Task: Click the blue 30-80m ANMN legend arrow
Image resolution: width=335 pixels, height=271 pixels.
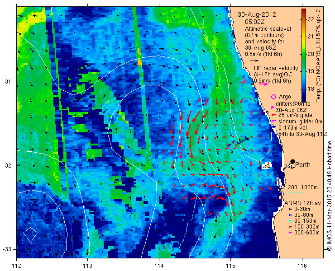Action: (x=290, y=215)
